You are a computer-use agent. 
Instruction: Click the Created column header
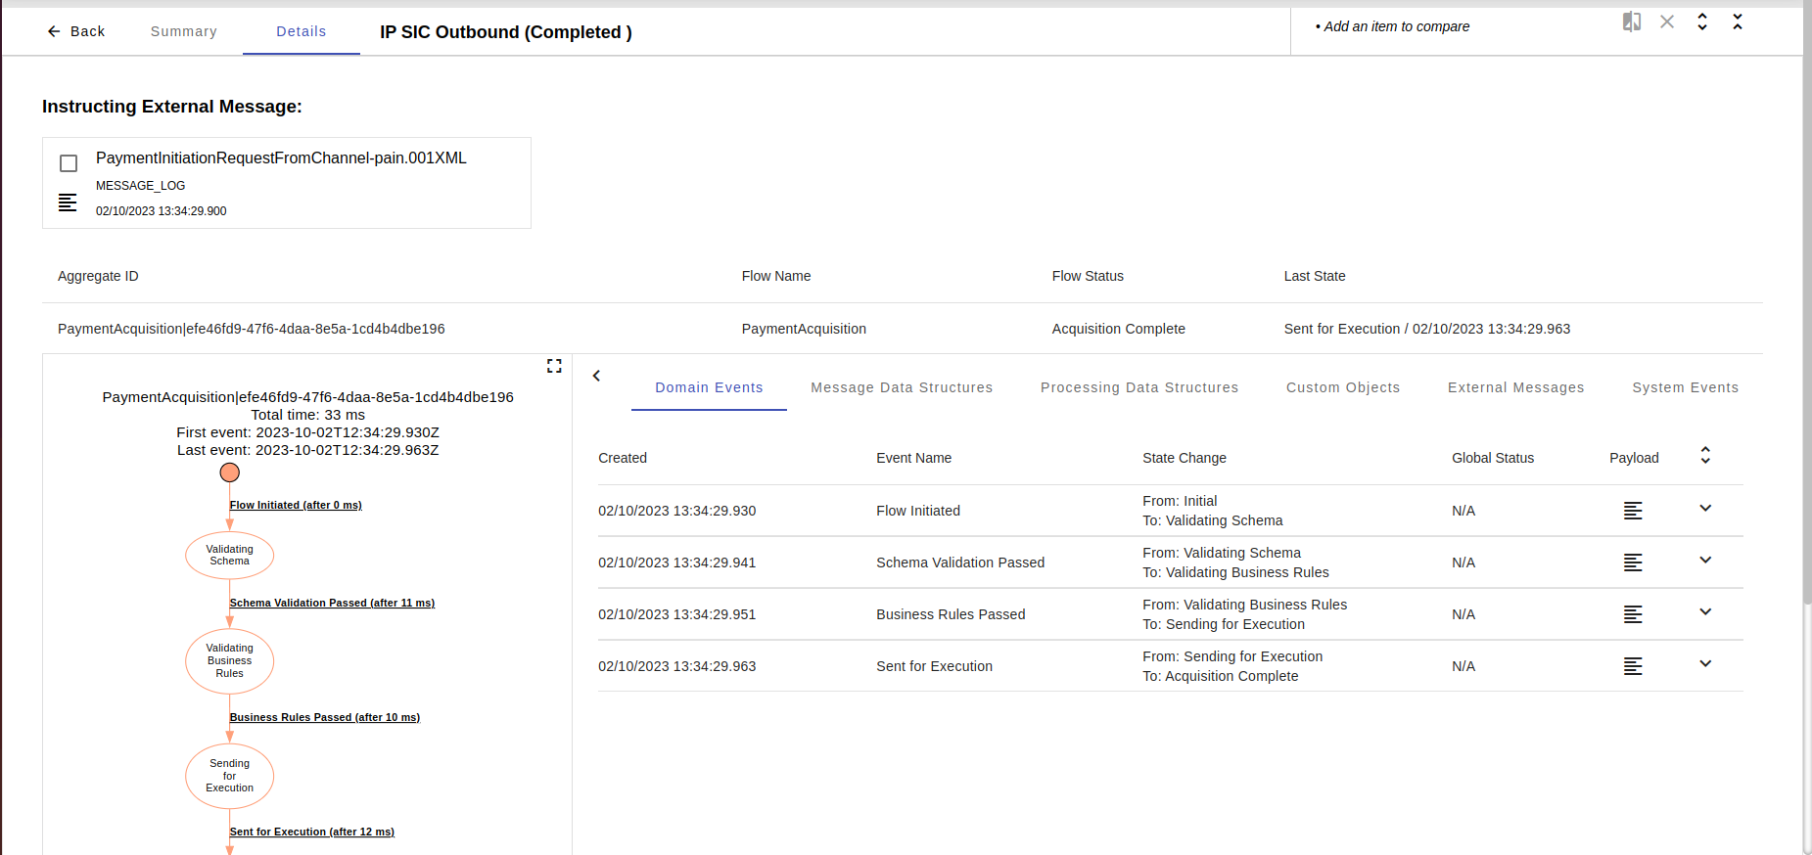623,458
